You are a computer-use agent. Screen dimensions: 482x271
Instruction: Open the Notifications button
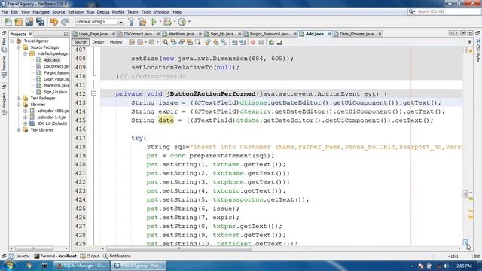(117, 256)
